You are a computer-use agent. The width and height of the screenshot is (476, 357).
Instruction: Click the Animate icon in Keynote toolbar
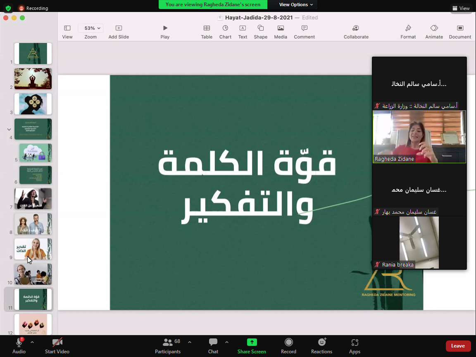pyautogui.click(x=434, y=28)
